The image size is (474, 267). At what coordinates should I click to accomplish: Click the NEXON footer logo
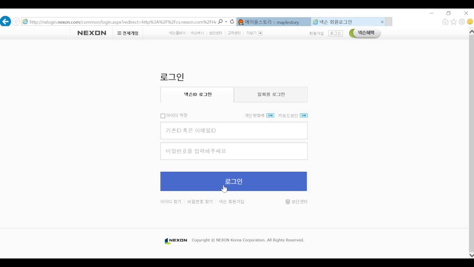tap(176, 241)
